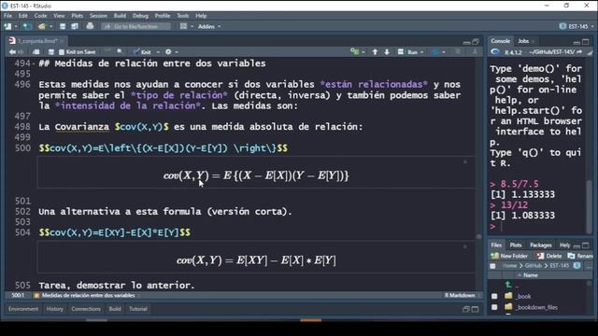Click the document options gear icon
The width and height of the screenshot is (598, 336).
(x=168, y=52)
